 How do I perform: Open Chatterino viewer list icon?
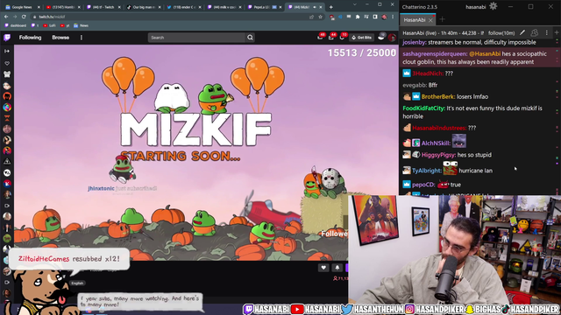[x=534, y=33]
